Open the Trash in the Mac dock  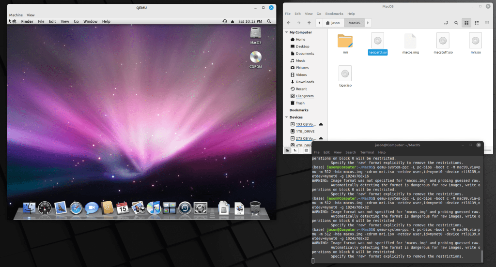pos(255,208)
